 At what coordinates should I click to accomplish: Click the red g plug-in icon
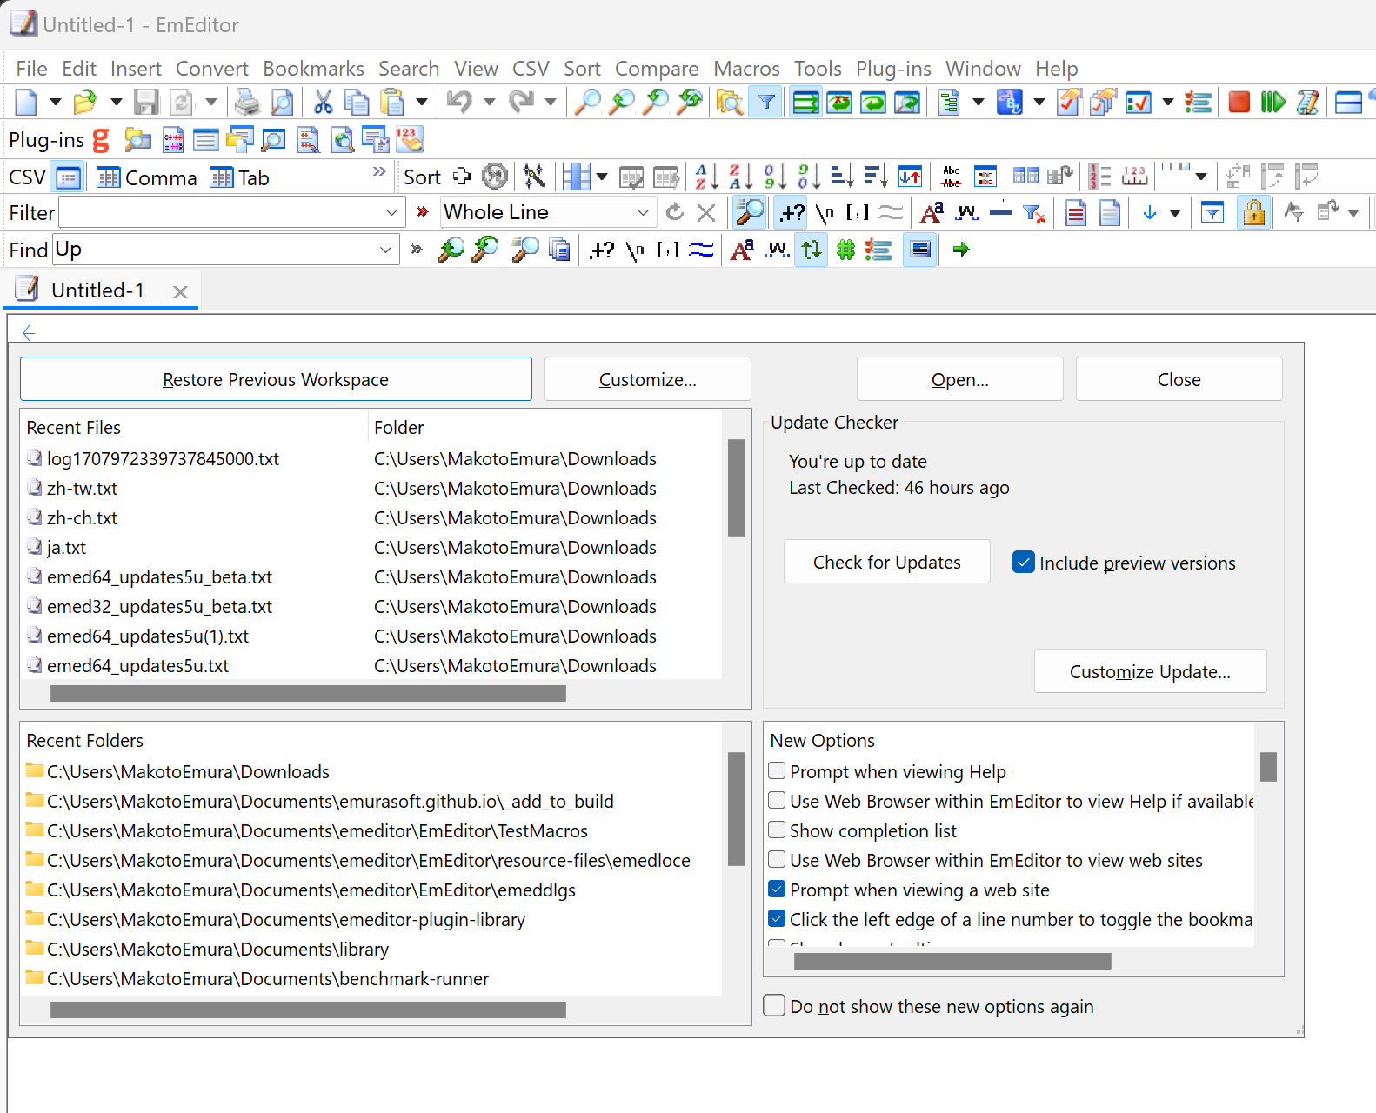pos(102,140)
